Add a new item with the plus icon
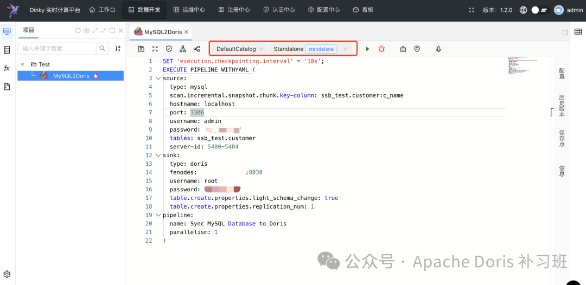 (x=86, y=30)
